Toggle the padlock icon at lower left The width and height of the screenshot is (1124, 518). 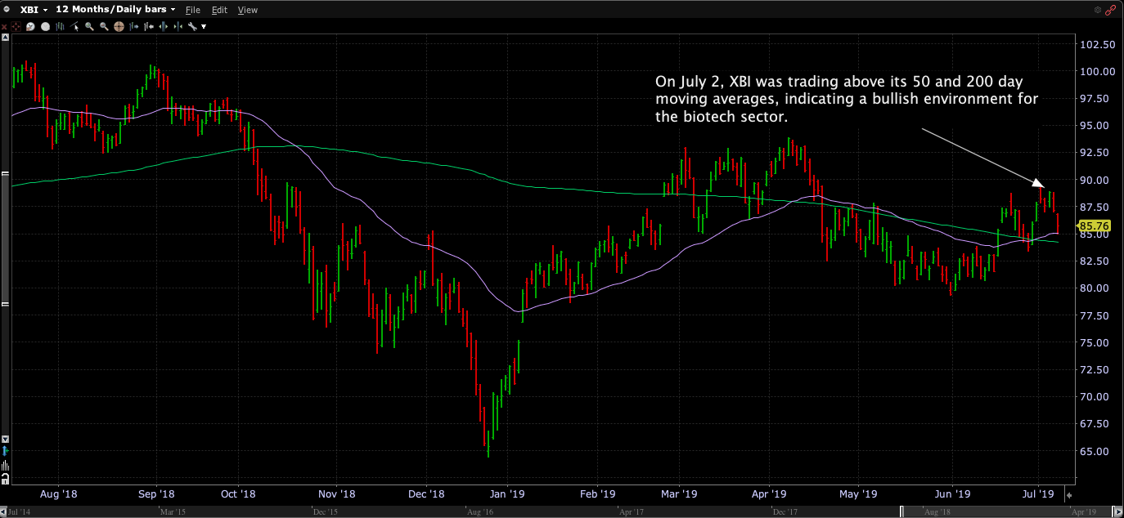(4, 478)
